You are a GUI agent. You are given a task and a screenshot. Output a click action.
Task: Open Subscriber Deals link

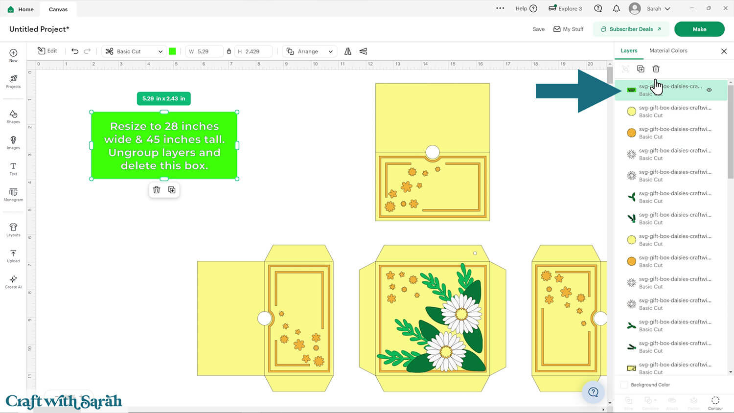[631, 29]
